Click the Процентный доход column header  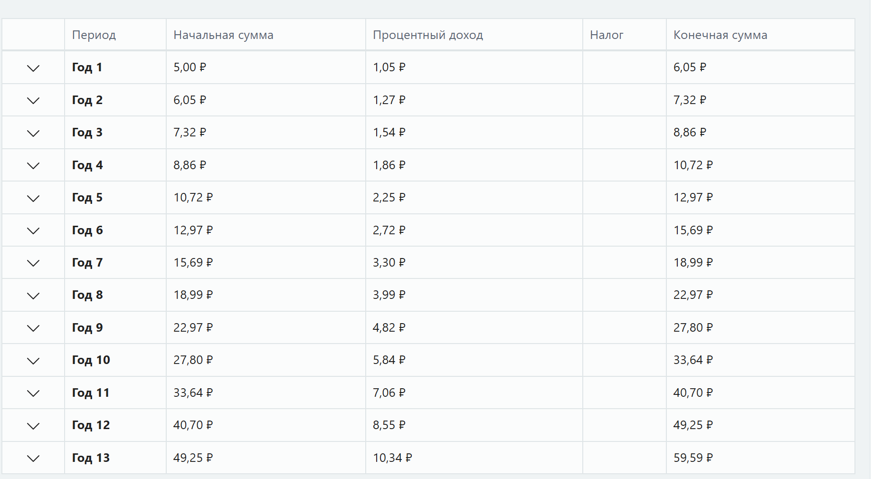pos(427,35)
